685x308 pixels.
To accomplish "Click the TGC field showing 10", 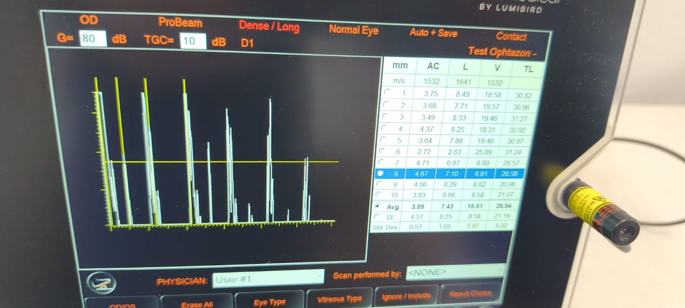I will [192, 41].
